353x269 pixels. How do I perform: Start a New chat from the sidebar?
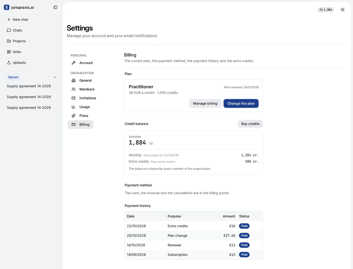(x=31, y=20)
